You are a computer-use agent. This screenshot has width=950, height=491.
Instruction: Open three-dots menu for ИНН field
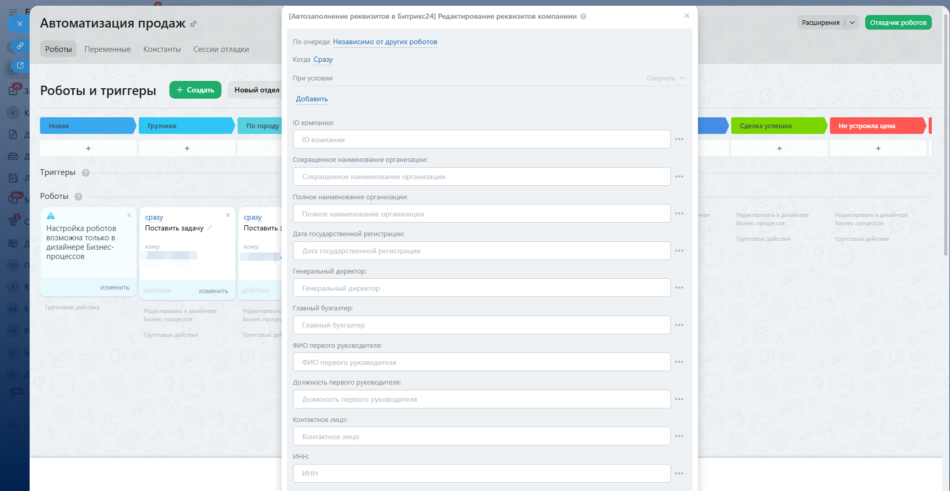coord(679,473)
